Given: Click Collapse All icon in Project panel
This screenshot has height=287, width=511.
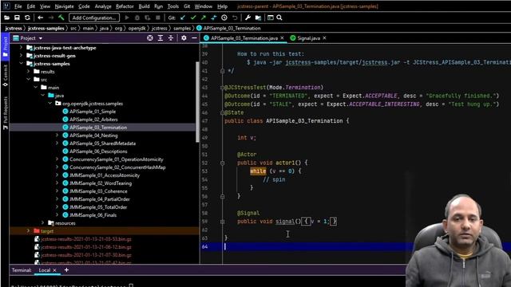Looking at the screenshot, I should click(x=171, y=38).
